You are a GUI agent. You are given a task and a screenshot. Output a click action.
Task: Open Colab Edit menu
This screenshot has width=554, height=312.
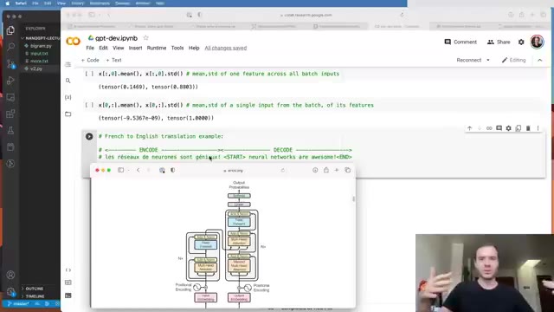[x=103, y=48]
